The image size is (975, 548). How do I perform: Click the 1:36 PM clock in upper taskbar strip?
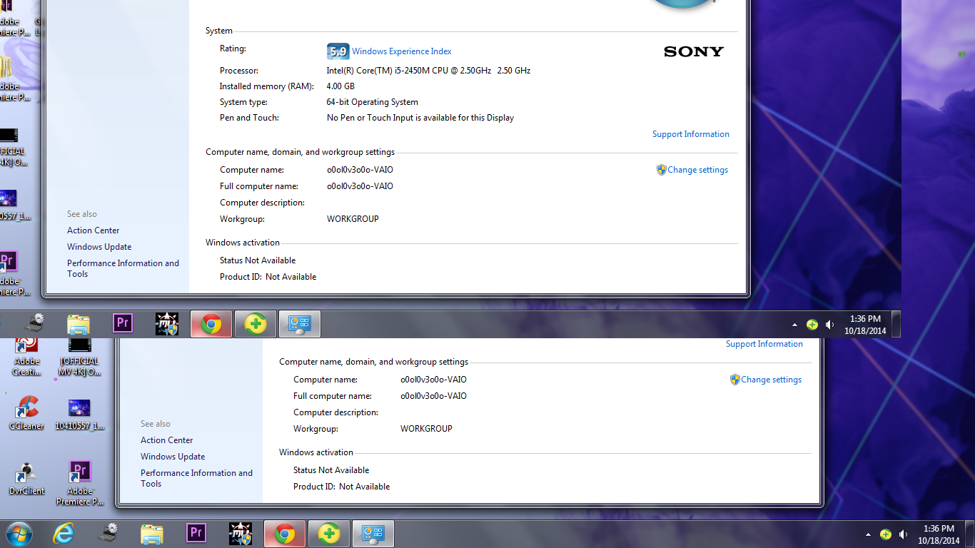click(x=865, y=325)
